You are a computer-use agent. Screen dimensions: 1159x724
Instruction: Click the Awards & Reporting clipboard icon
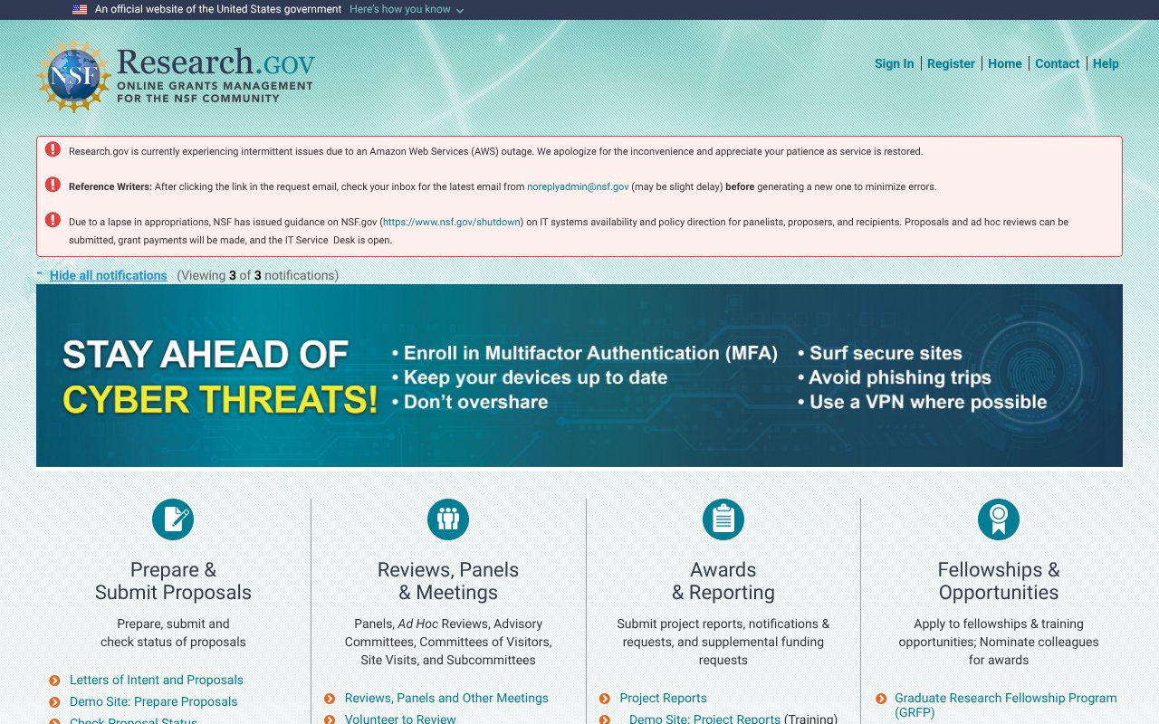pos(723,519)
